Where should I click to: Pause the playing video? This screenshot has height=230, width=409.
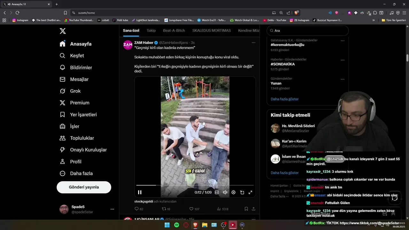[140, 192]
